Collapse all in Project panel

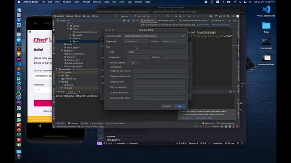point(128,20)
